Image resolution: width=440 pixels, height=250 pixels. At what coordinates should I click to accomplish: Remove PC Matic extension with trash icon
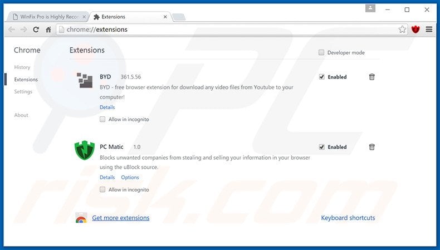372,147
